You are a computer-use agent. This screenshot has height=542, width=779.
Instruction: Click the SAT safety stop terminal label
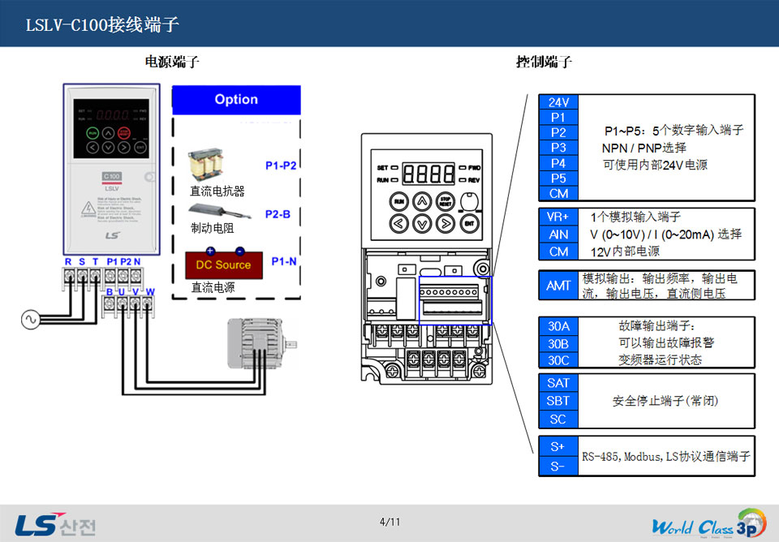(558, 382)
